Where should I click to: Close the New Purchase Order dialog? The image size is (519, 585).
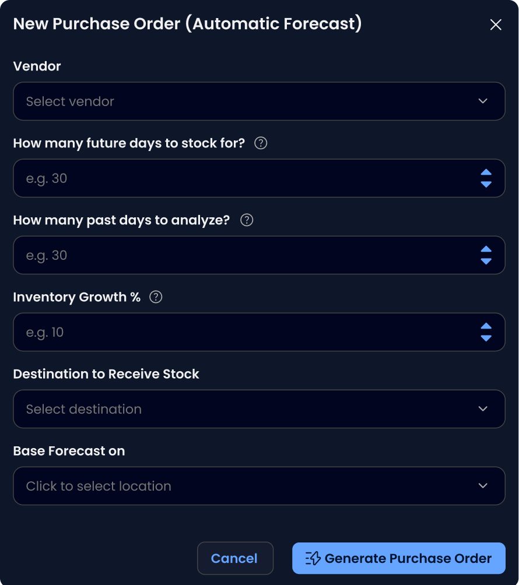pos(496,24)
